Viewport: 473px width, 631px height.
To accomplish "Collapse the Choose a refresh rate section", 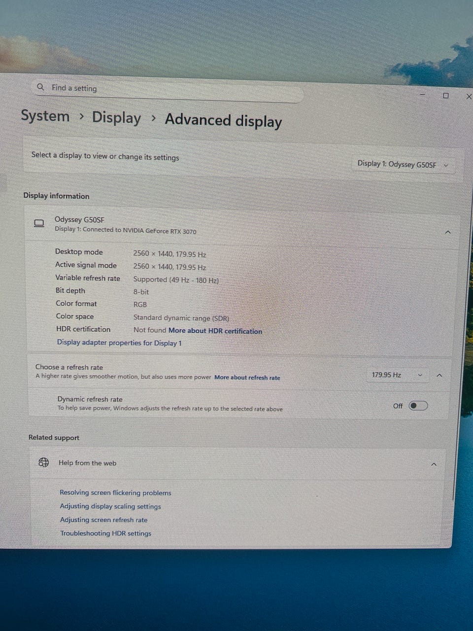I will (x=439, y=376).
